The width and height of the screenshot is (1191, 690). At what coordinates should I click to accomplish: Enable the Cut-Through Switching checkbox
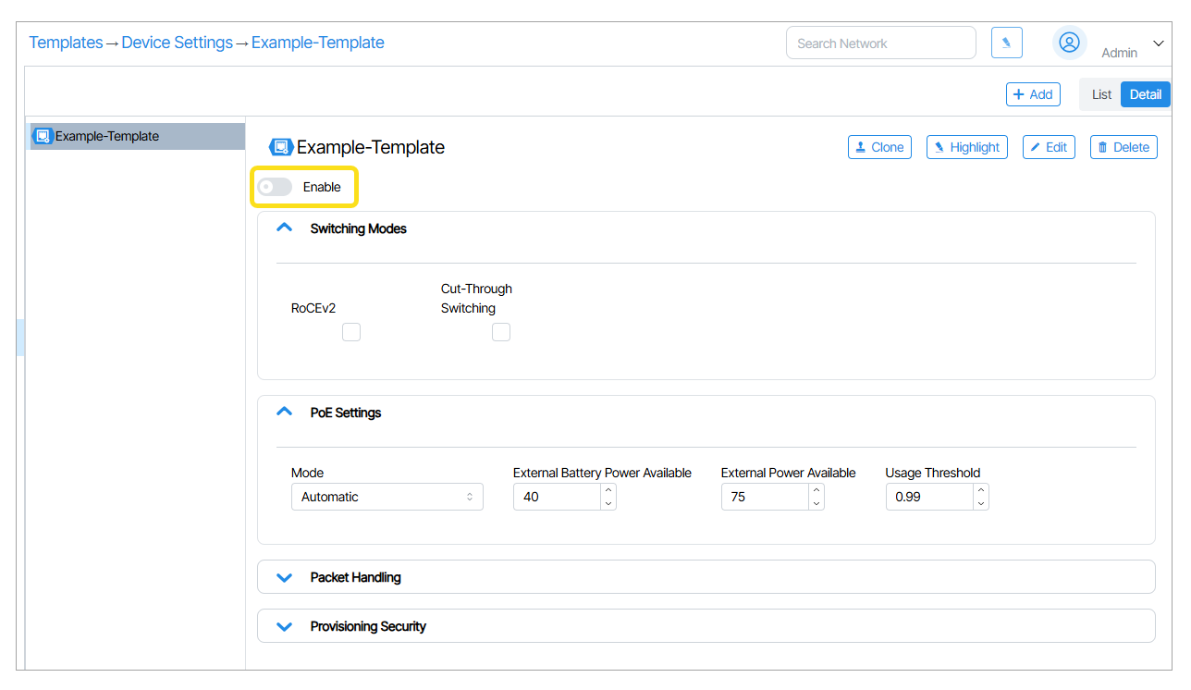pos(501,332)
